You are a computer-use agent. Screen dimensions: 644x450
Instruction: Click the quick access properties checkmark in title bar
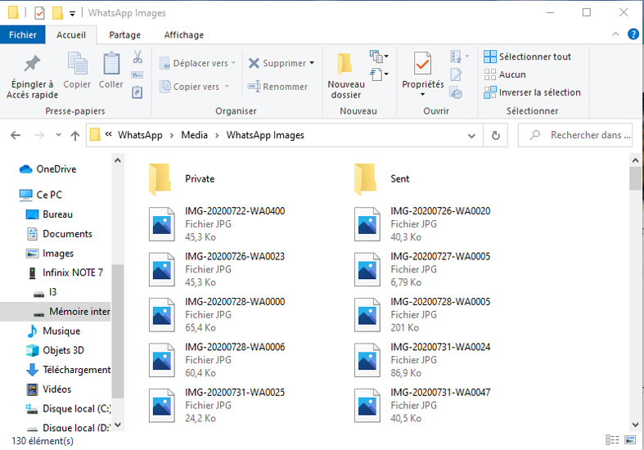pyautogui.click(x=39, y=13)
